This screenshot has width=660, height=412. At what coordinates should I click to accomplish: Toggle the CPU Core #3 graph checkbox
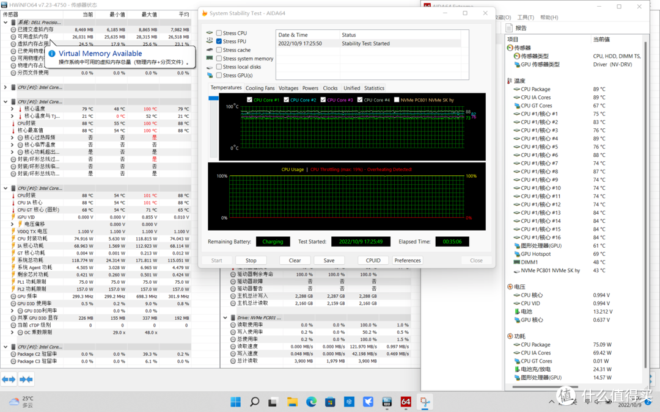(323, 99)
